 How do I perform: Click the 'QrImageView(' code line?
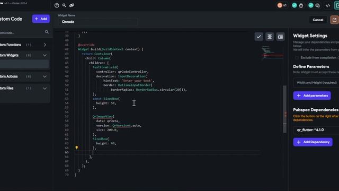(x=103, y=117)
